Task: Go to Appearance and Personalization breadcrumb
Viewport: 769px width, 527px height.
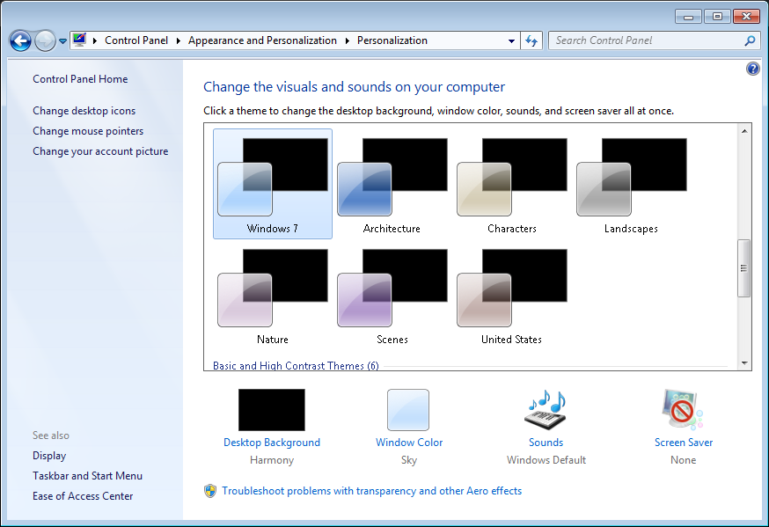Action: (x=262, y=40)
